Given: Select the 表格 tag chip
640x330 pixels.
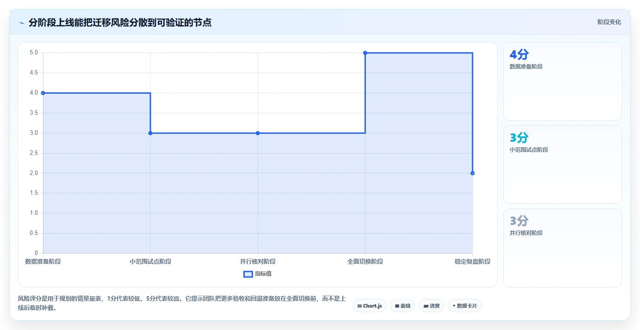Looking at the screenshot, I should tap(403, 306).
